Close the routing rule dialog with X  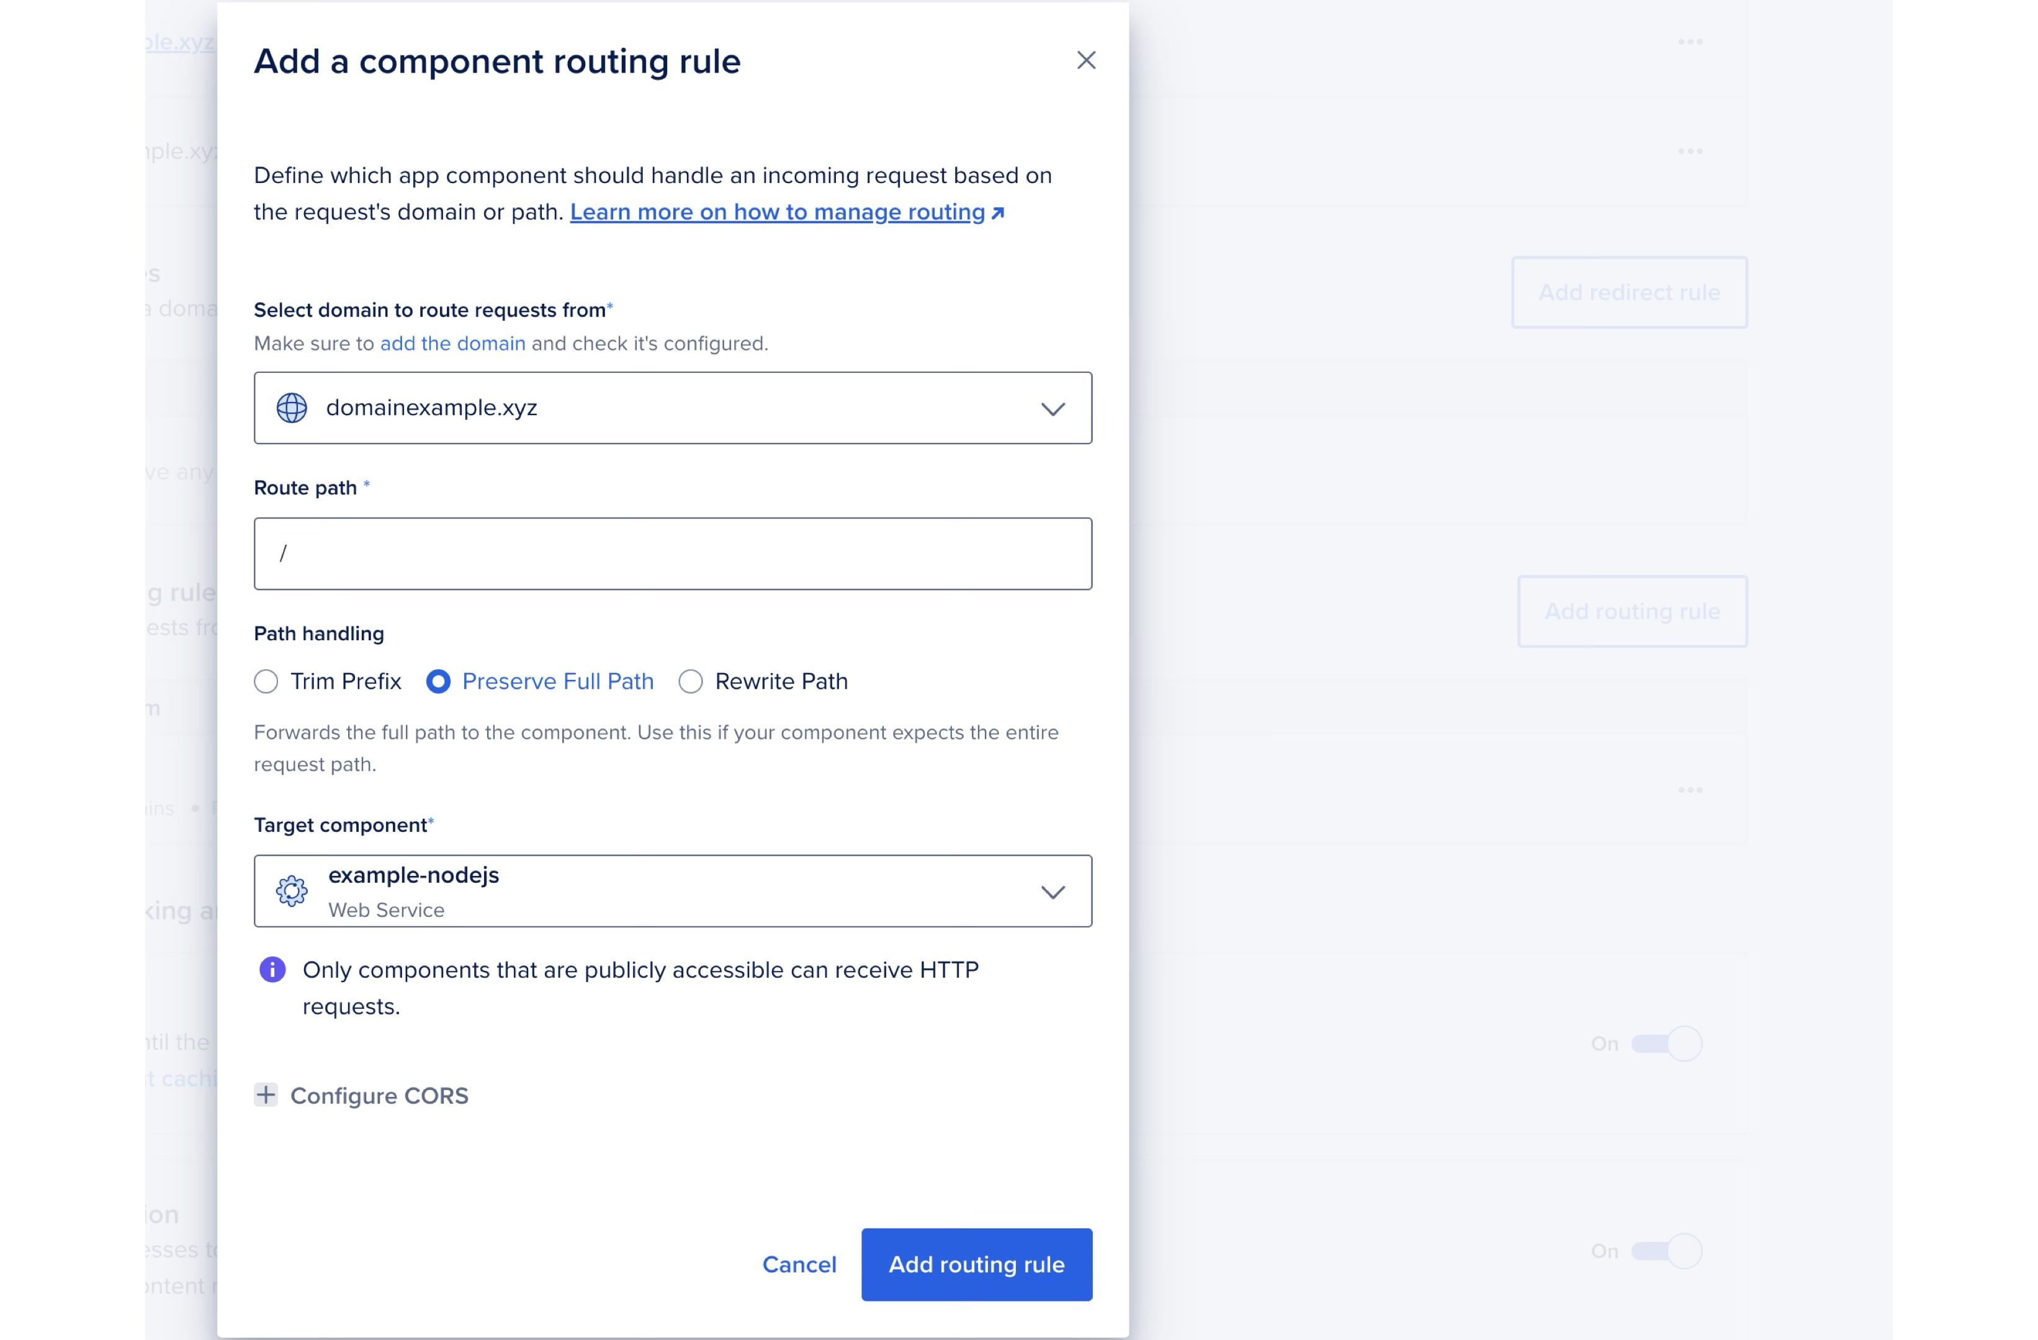[x=1086, y=60]
